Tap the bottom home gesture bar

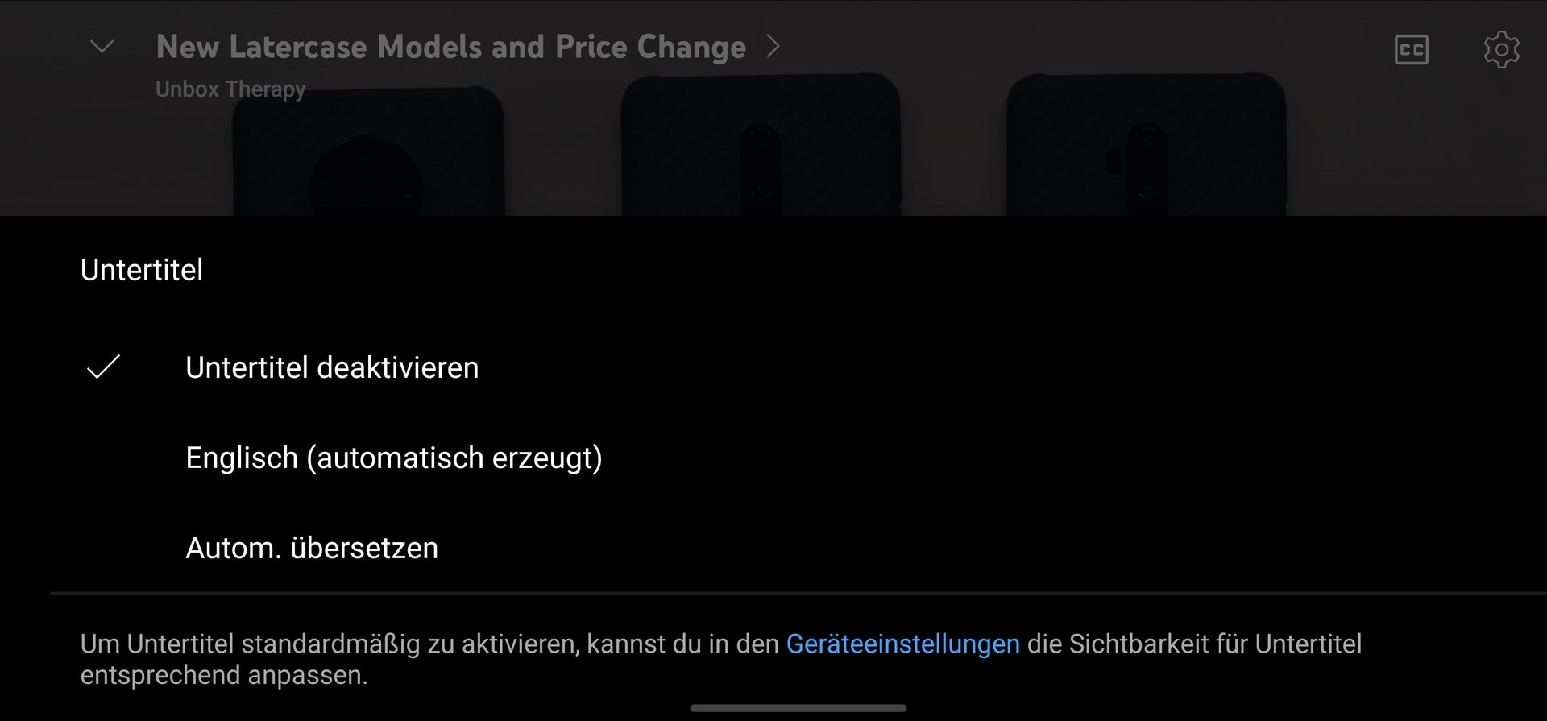(798, 708)
